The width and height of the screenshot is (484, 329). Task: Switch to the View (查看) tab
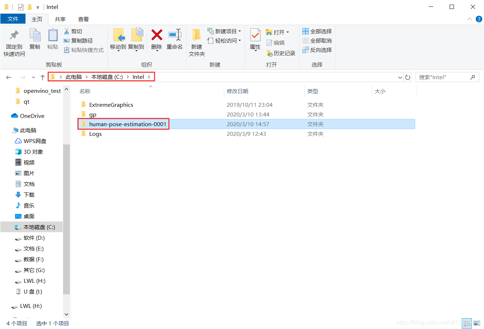pyautogui.click(x=83, y=19)
